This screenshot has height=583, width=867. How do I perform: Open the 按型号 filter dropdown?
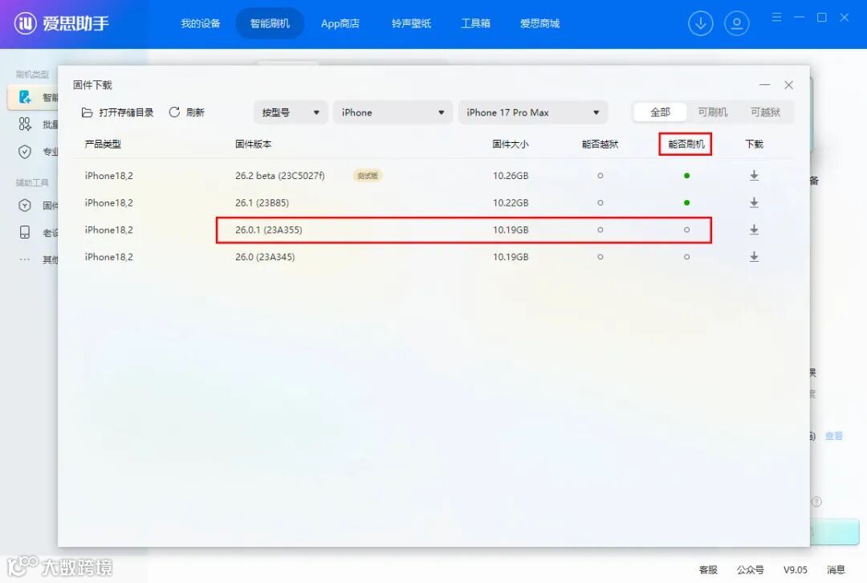coord(291,112)
